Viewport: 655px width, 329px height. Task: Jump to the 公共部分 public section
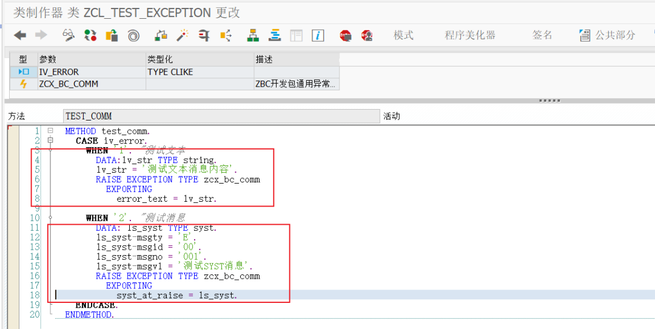[x=608, y=36]
